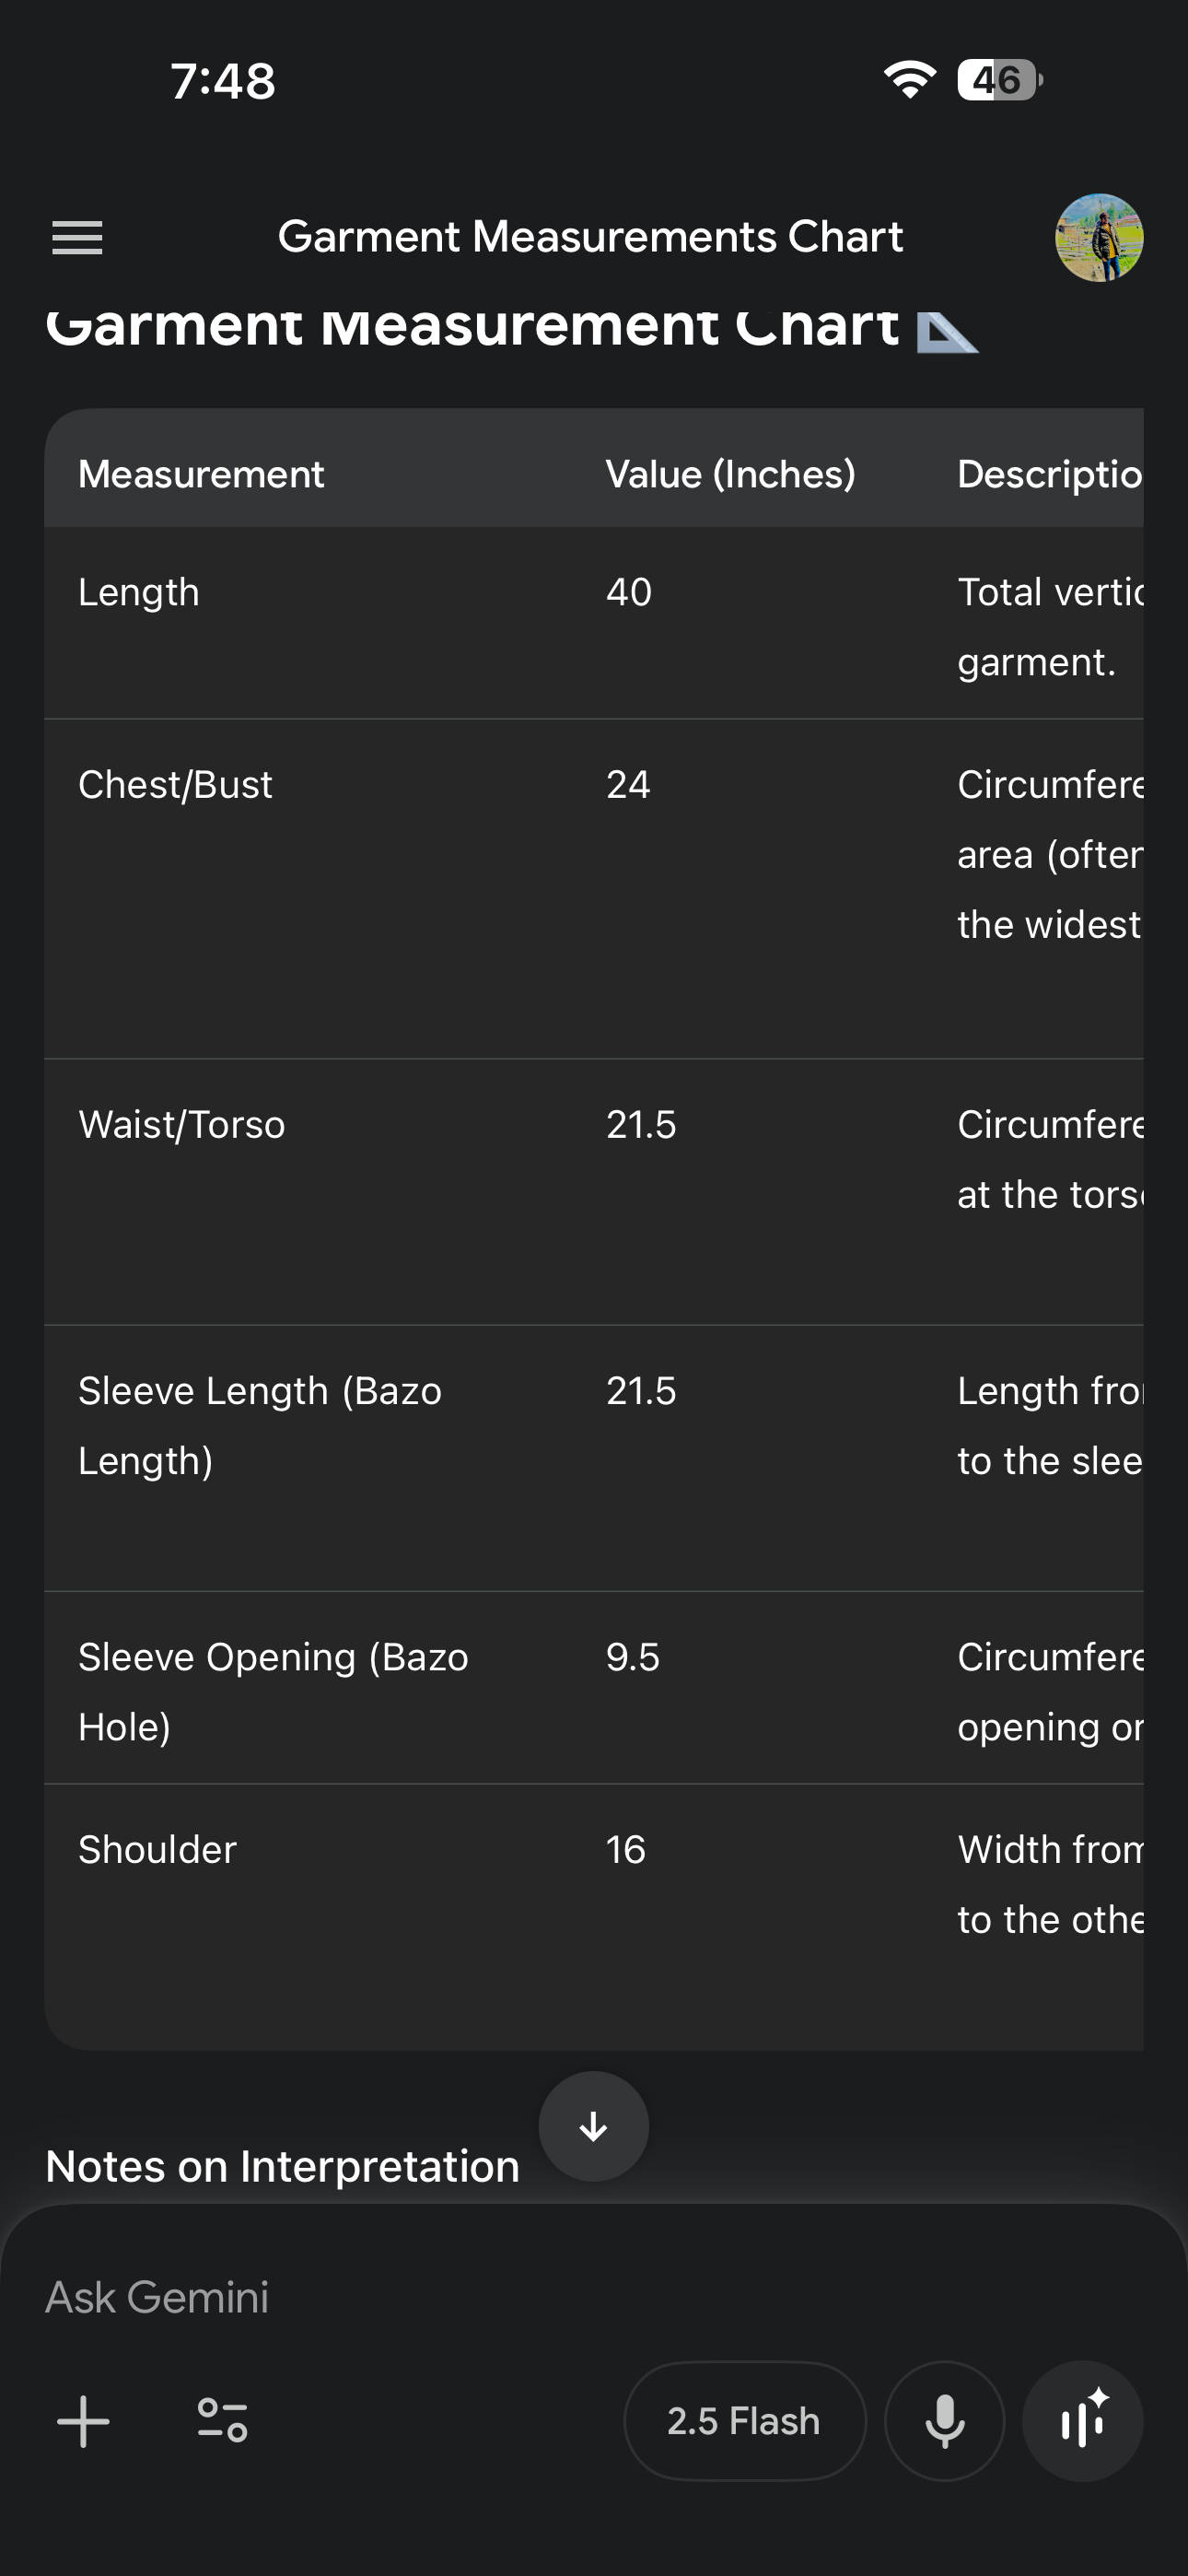Tap the 7:48 clock in status bar
This screenshot has width=1188, height=2576.
(x=222, y=81)
